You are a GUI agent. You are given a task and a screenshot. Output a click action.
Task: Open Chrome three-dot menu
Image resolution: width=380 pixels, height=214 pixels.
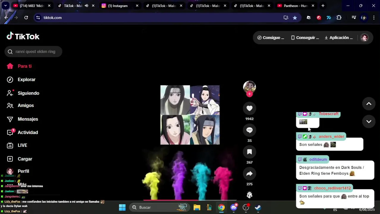[x=374, y=18]
